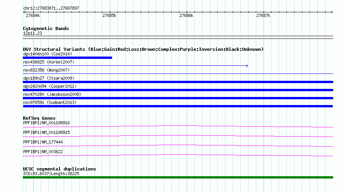Click the blue bar for dgv1406n100
This screenshot has height=192, width=344.
(x=67, y=58)
